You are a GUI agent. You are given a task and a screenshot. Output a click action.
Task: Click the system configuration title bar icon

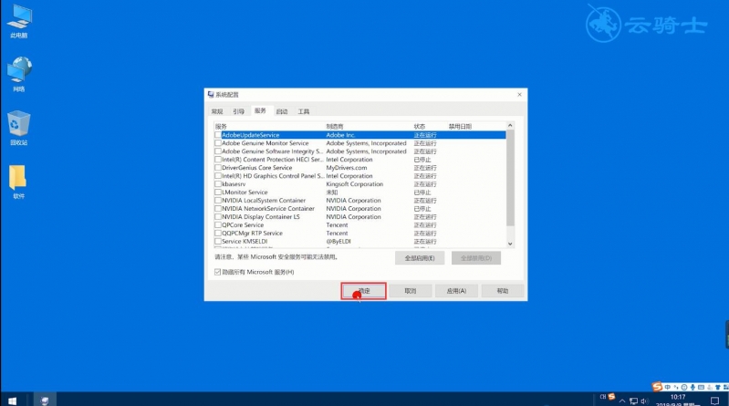coord(211,94)
